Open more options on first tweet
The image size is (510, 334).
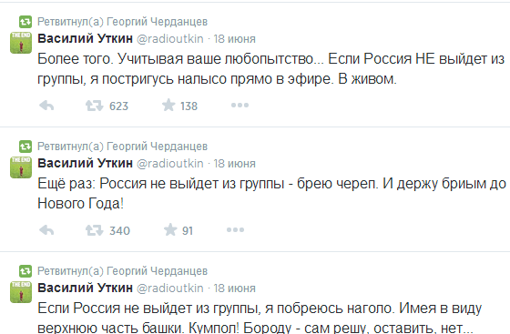(240, 106)
